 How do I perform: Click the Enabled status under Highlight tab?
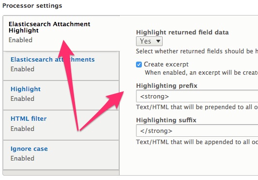click(x=22, y=98)
